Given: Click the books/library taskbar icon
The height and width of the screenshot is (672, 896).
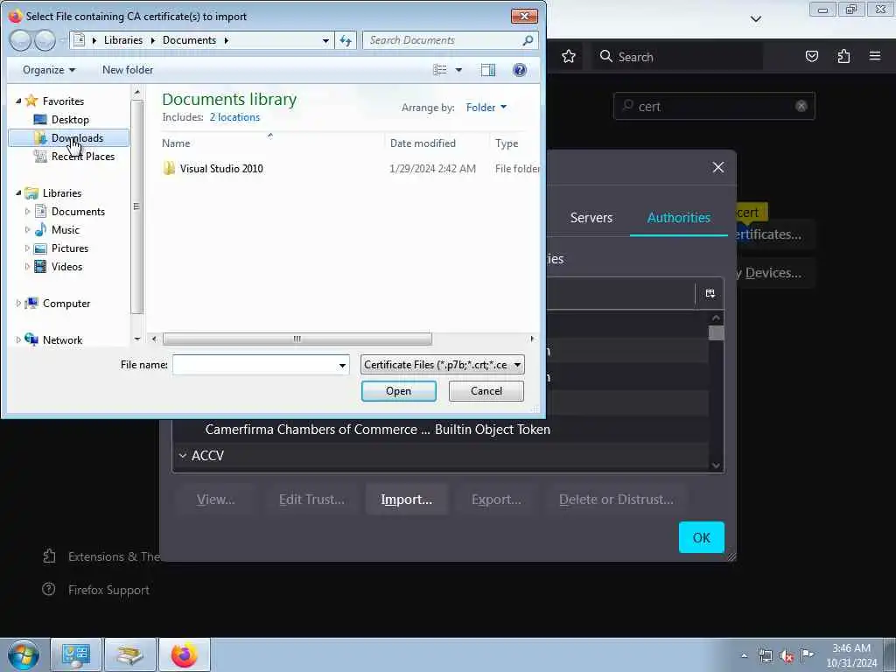Looking at the screenshot, I should [130, 654].
